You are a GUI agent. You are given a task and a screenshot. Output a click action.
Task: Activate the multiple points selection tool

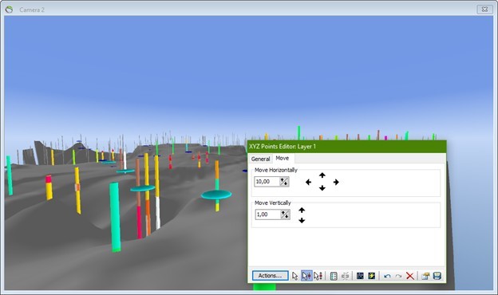(x=318, y=276)
